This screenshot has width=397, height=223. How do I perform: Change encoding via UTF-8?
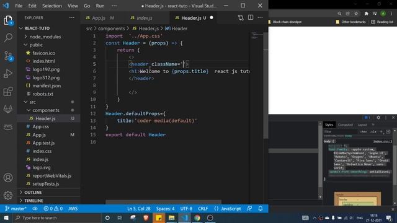click(186, 209)
